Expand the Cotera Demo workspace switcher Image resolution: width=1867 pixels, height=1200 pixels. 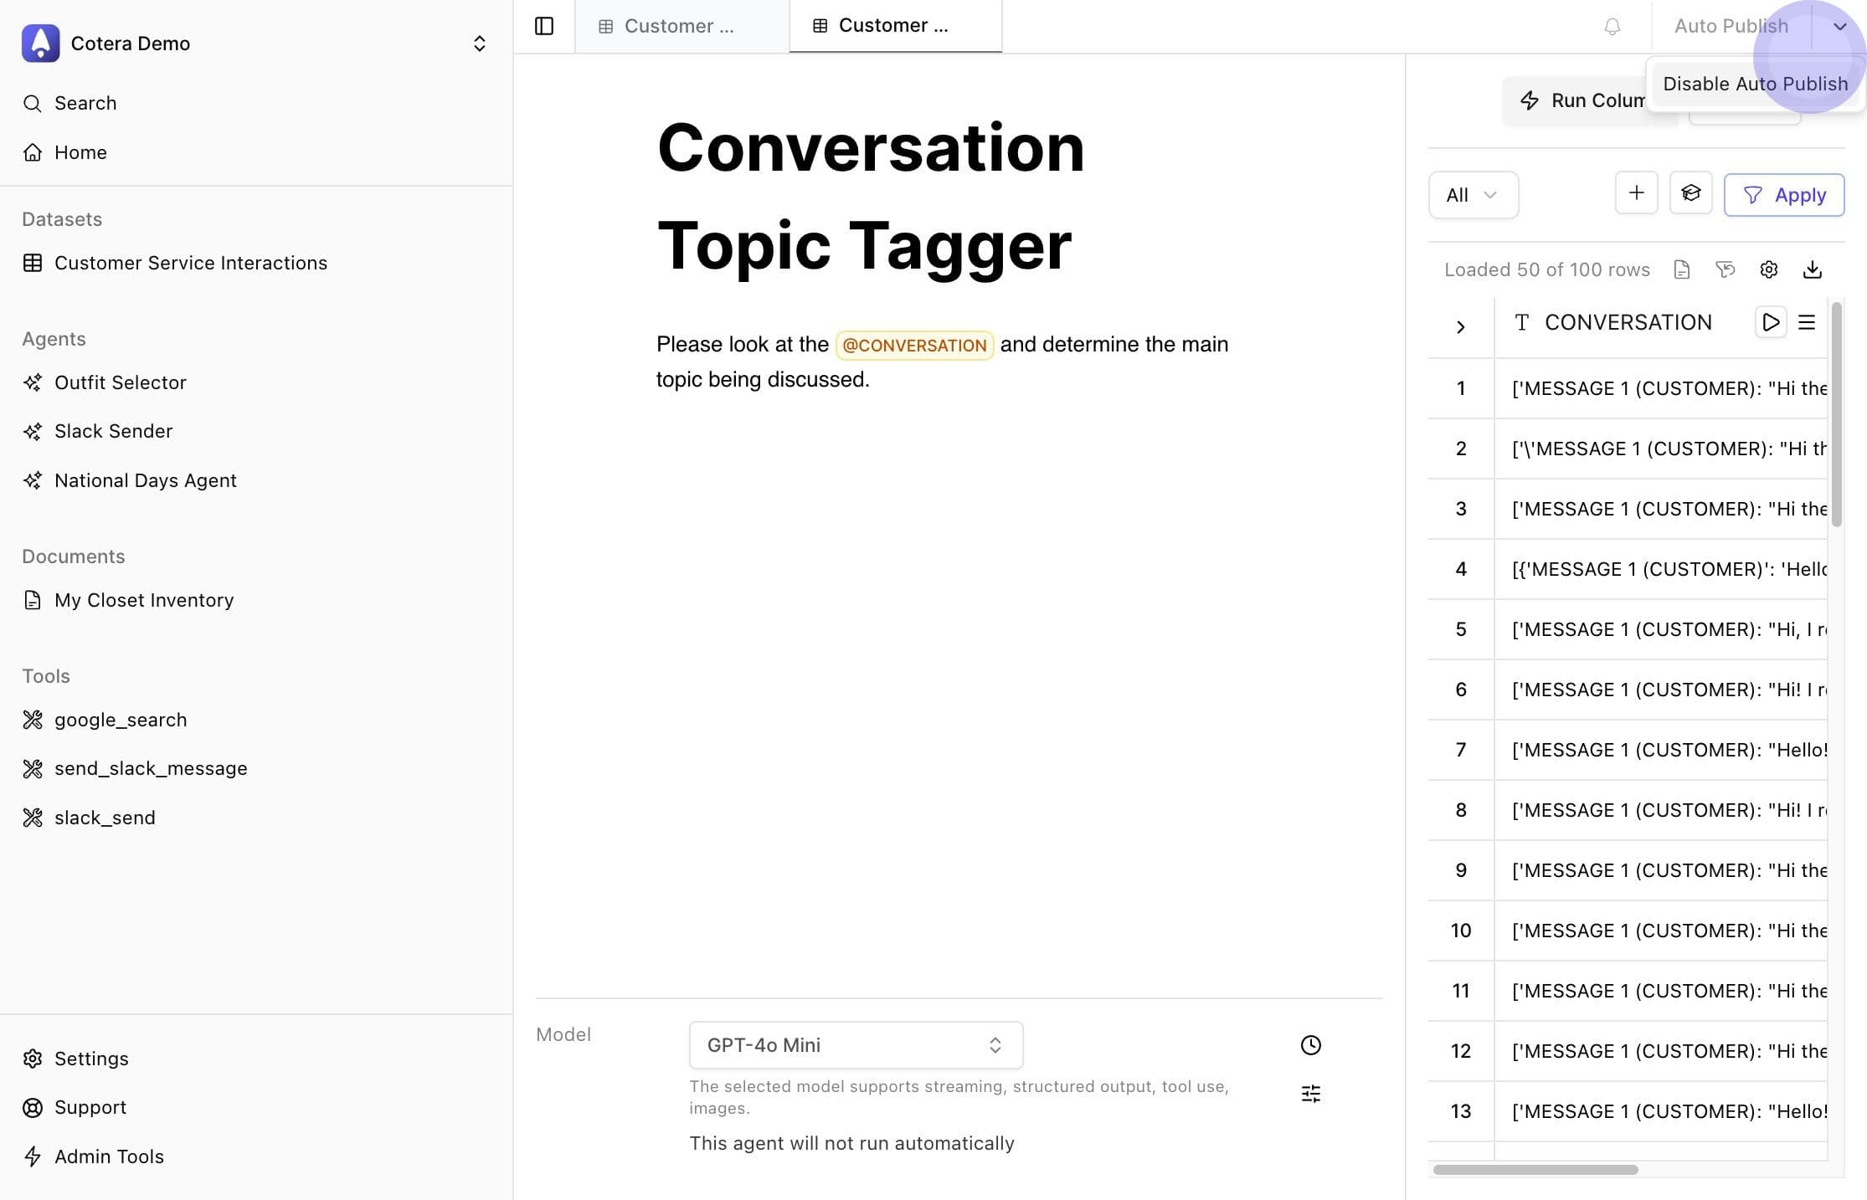click(x=479, y=44)
